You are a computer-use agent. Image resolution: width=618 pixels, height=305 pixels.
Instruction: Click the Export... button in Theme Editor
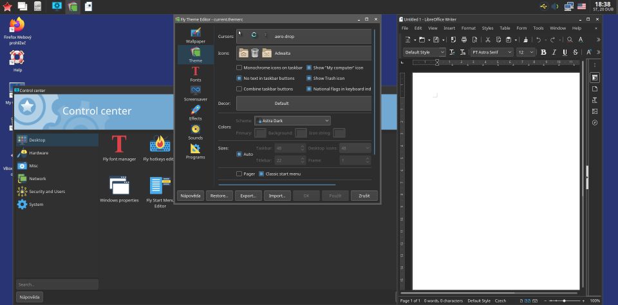pos(248,196)
